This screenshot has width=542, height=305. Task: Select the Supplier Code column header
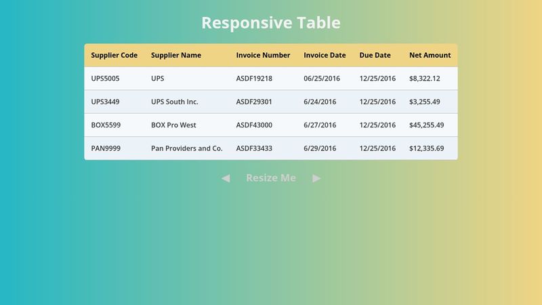[114, 56]
